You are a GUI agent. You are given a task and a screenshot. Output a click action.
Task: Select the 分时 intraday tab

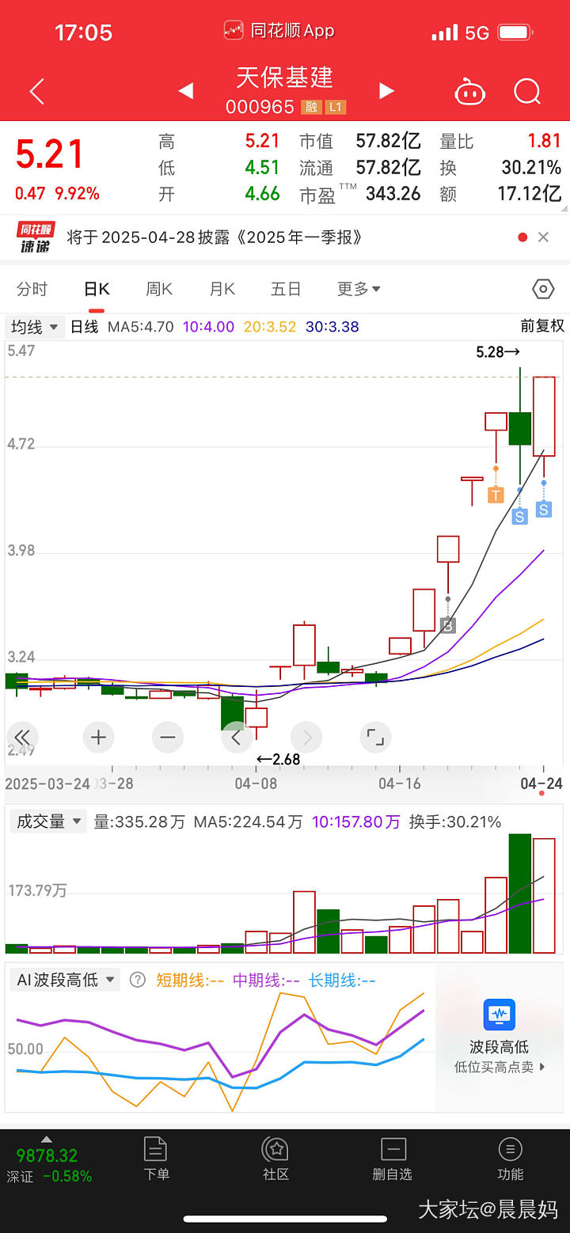[32, 289]
